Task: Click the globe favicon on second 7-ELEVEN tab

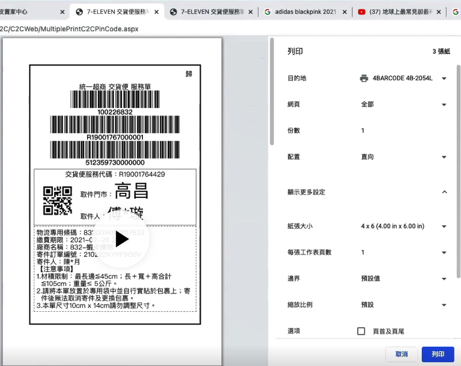Action: click(x=174, y=12)
